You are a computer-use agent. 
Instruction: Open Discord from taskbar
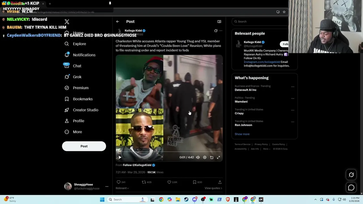(195, 199)
